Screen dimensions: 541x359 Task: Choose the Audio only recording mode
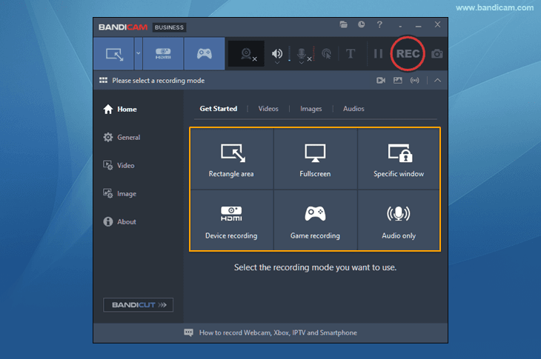click(399, 221)
